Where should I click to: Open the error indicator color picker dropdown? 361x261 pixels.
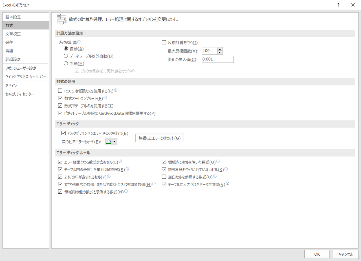point(111,141)
